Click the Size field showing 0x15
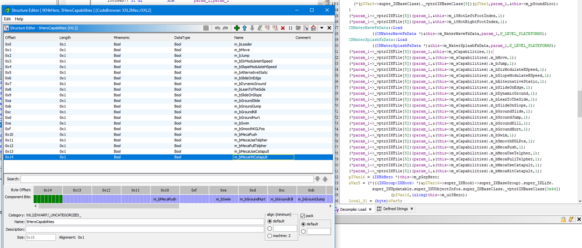 40,237
